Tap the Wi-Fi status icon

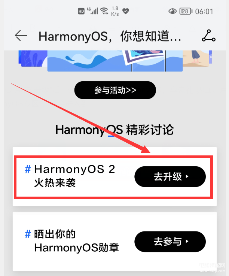click(104, 11)
